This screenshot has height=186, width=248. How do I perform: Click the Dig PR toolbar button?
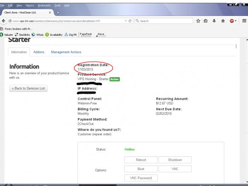71,35
